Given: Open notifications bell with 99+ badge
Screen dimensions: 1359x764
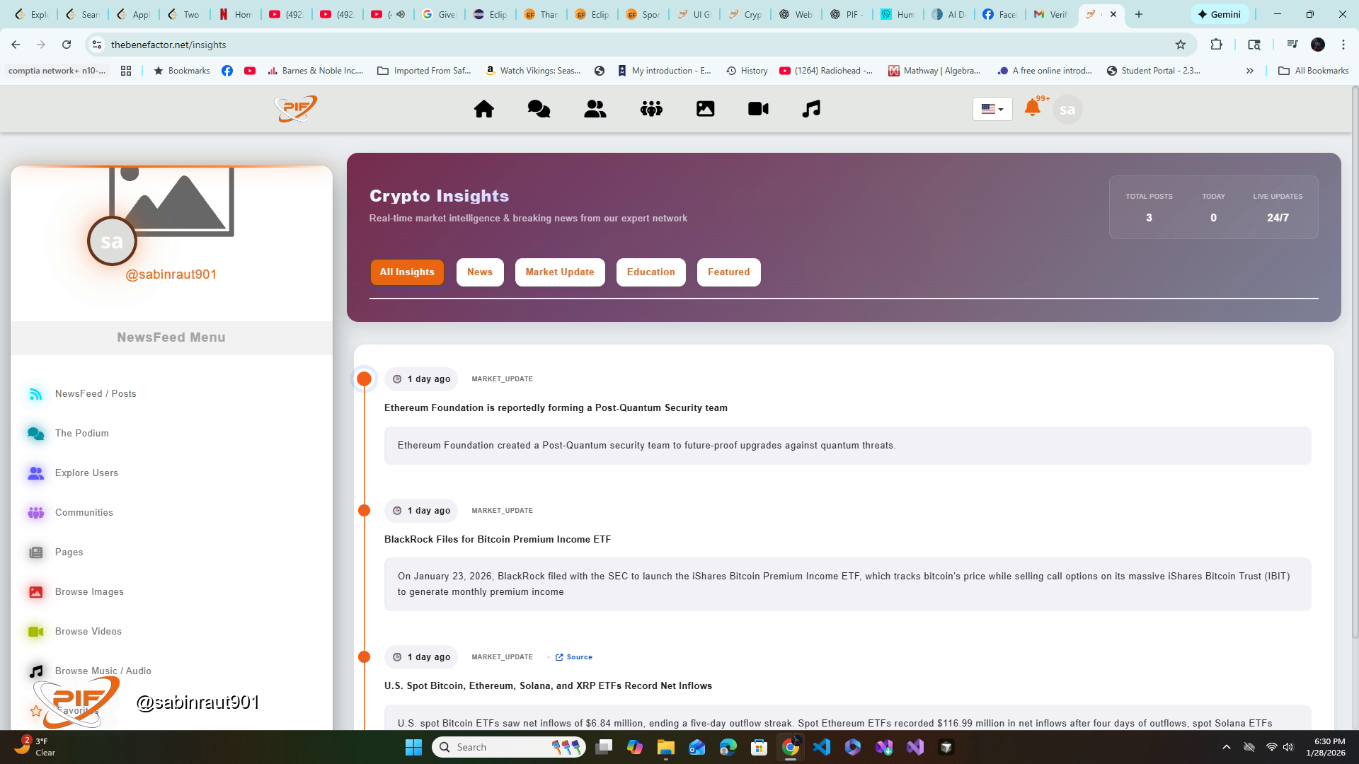Looking at the screenshot, I should click(1033, 108).
